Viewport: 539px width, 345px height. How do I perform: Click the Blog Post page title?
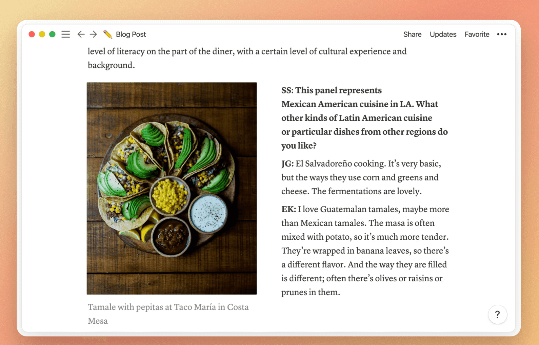point(131,34)
